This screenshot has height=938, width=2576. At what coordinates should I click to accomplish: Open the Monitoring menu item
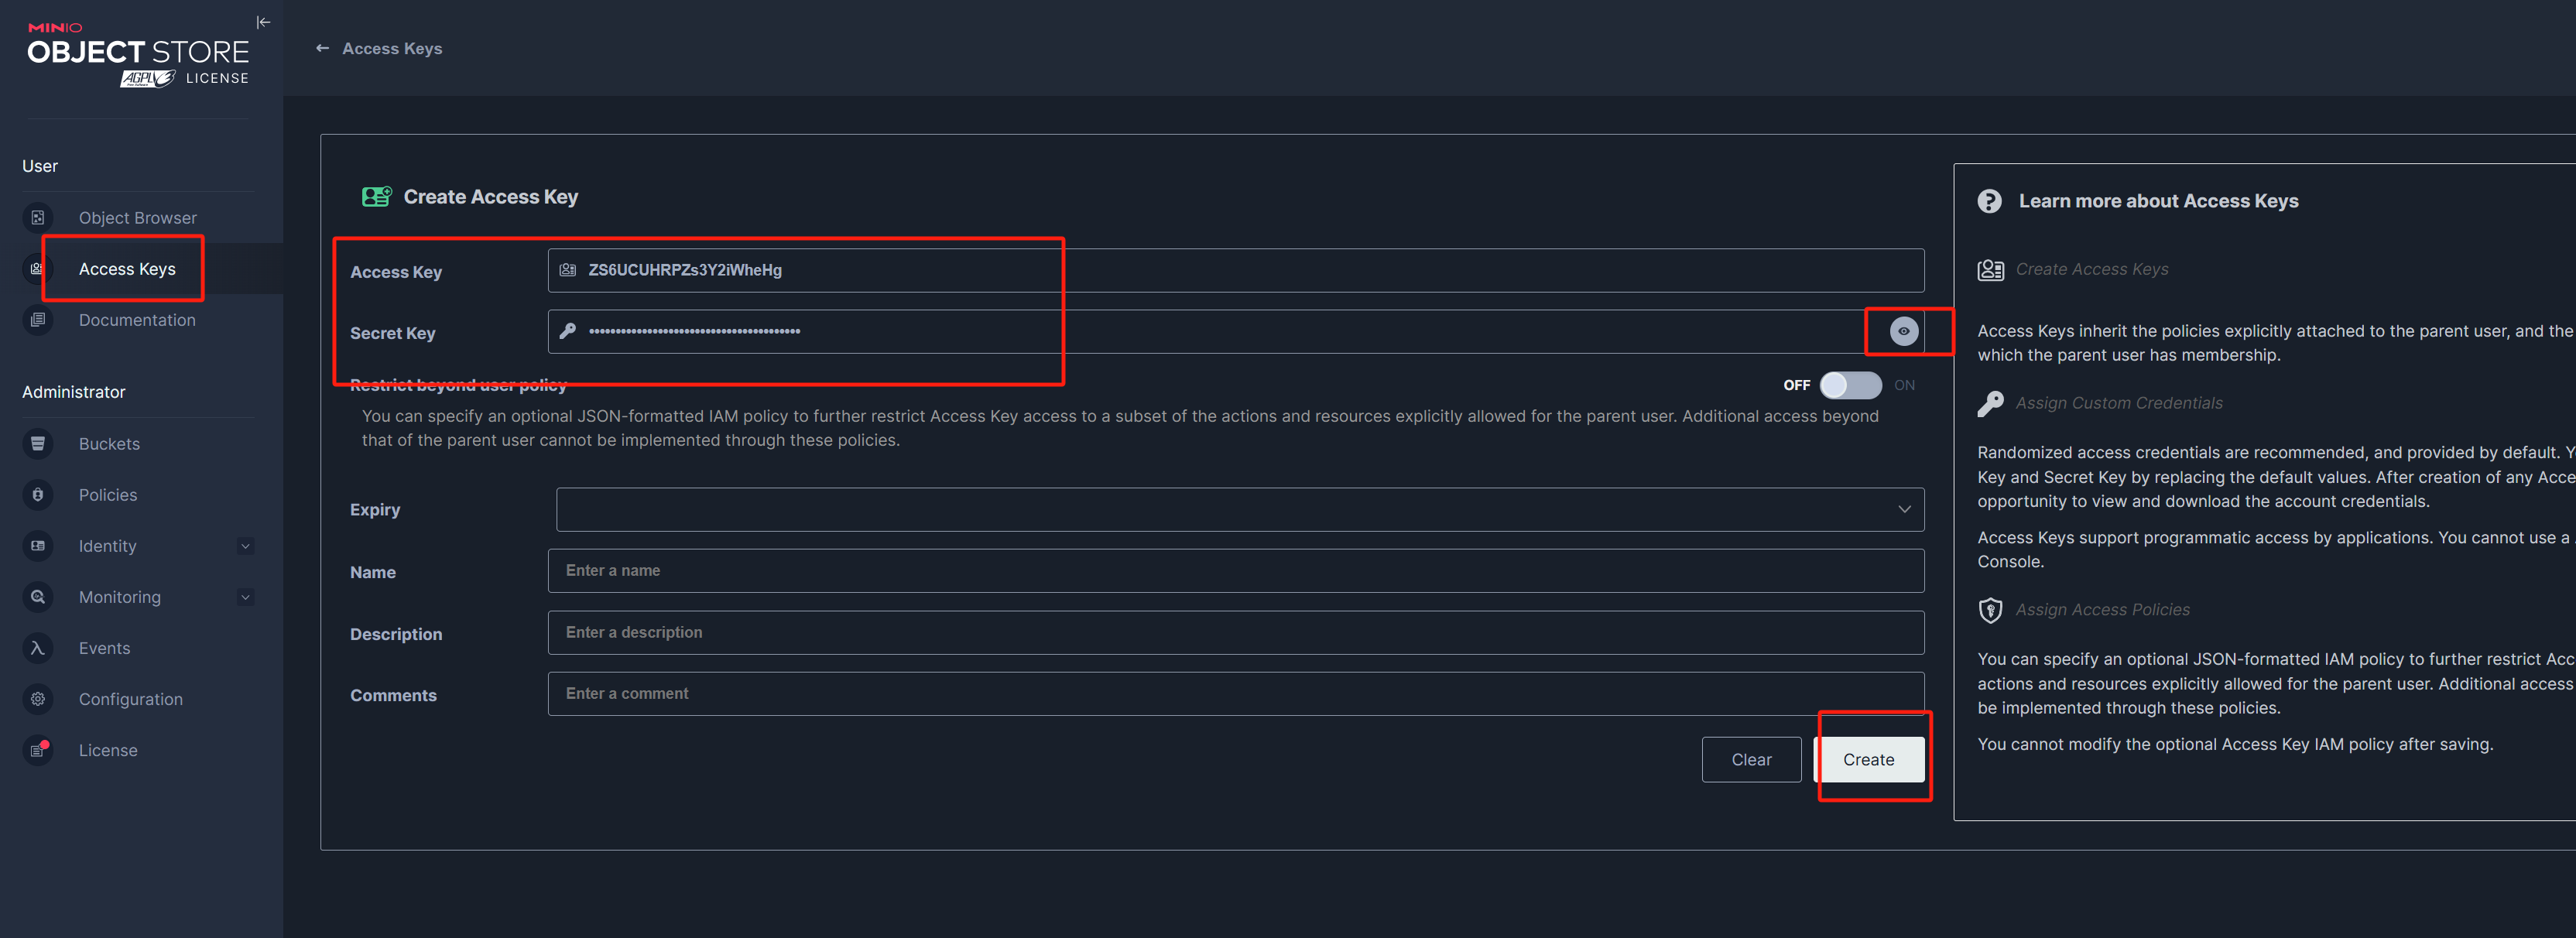(120, 597)
